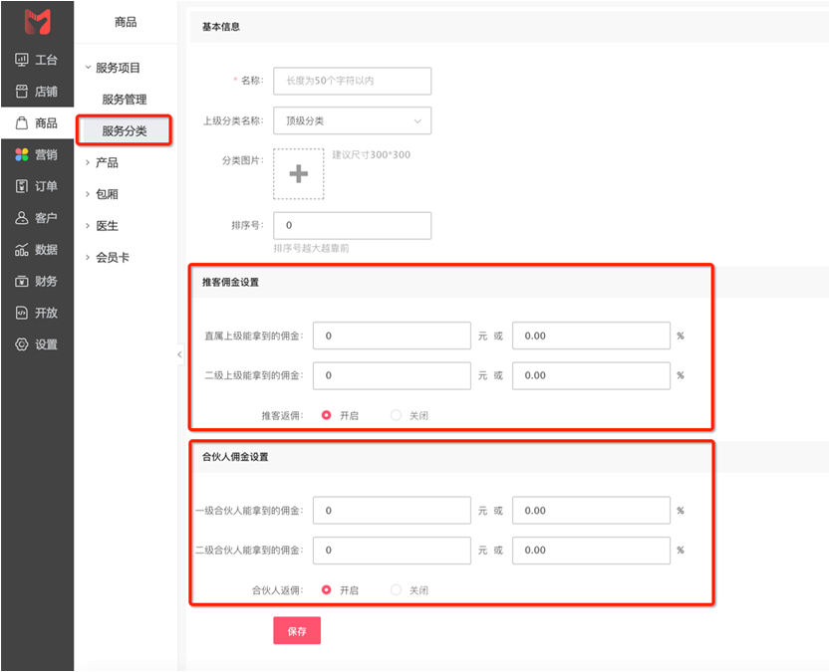Screen dimensions: 830x672
Task: Open the 订单 orders icon
Action: click(22, 186)
